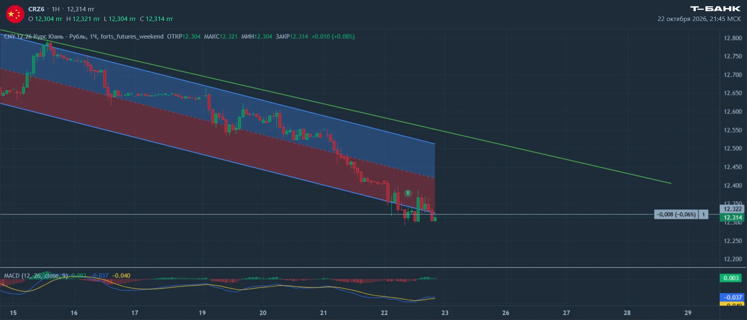Screen dimensions: 747x320
Task: Click the 12.200 price axis label
Action: [733, 259]
